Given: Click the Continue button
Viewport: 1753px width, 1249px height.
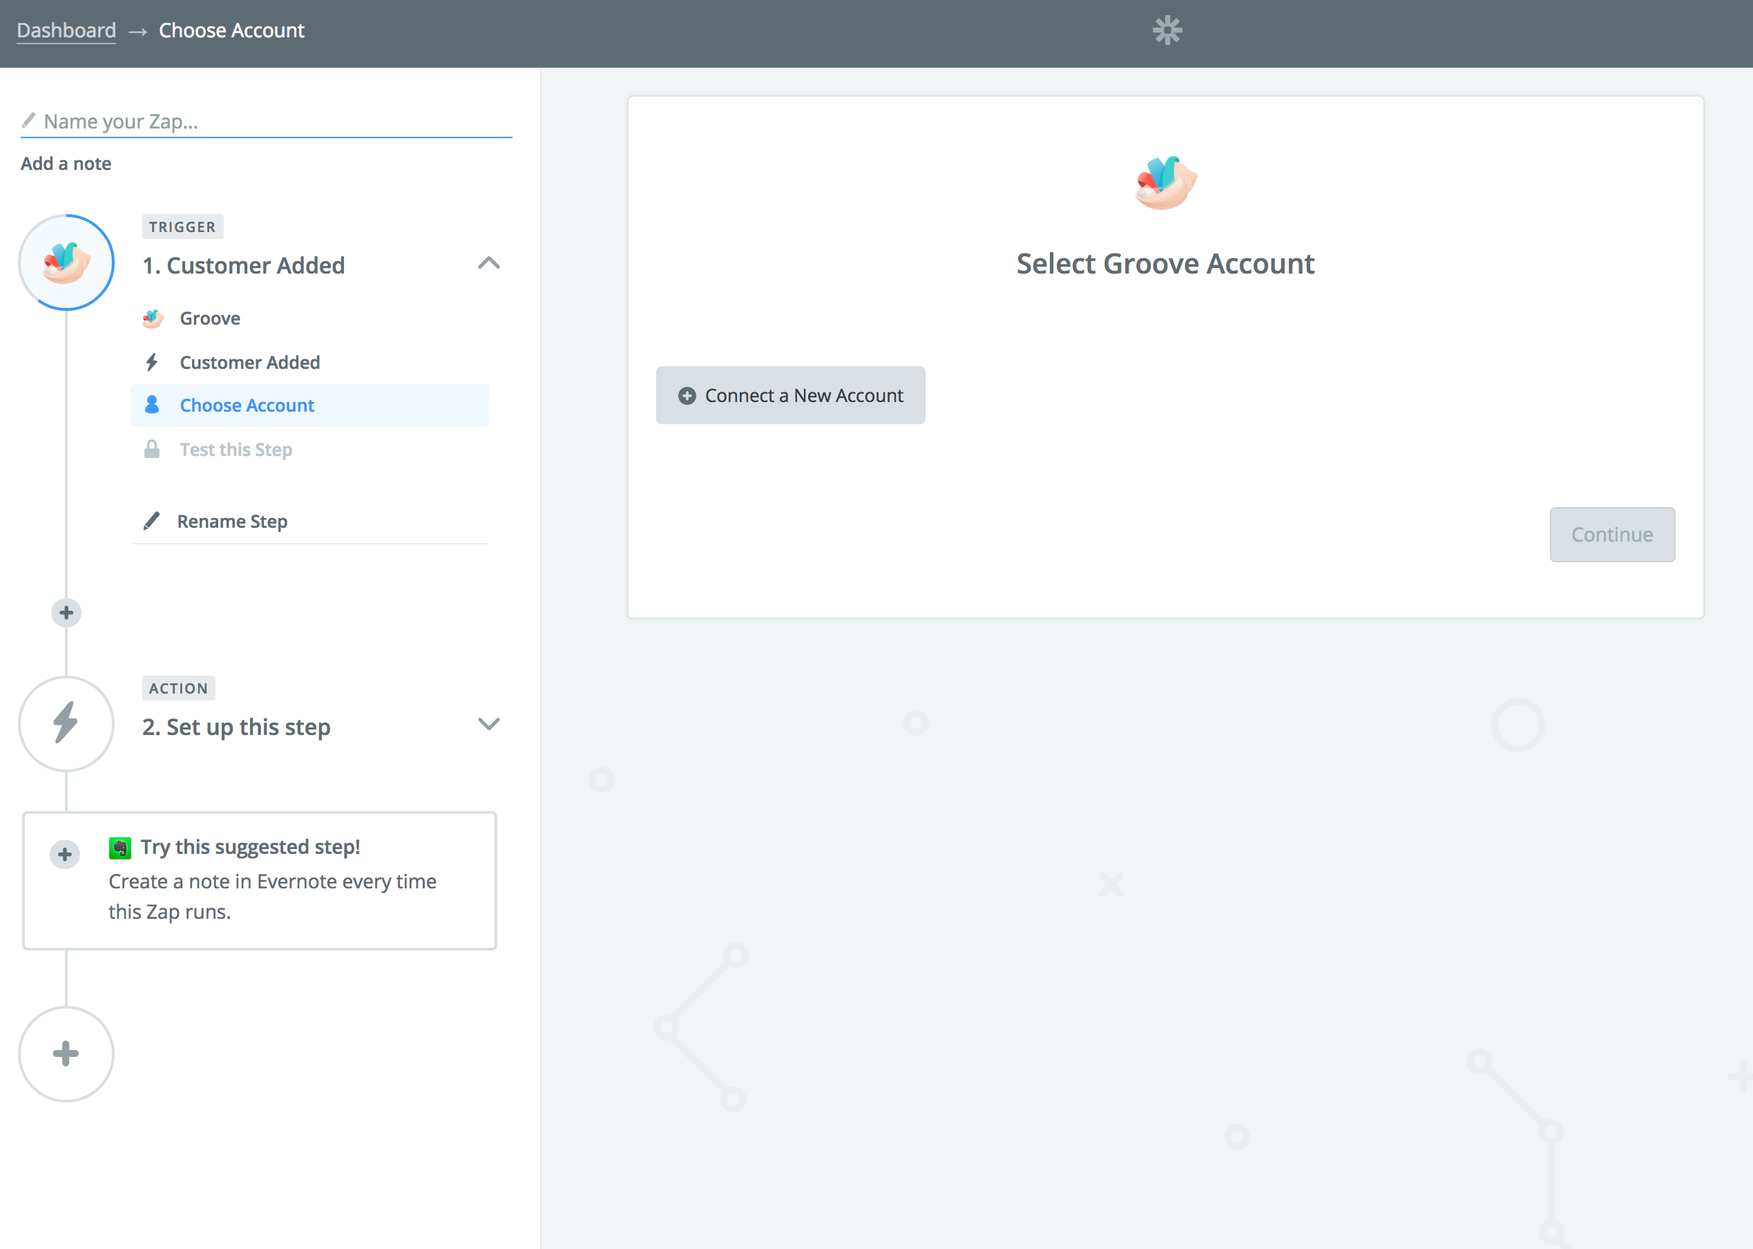Looking at the screenshot, I should click(1611, 535).
